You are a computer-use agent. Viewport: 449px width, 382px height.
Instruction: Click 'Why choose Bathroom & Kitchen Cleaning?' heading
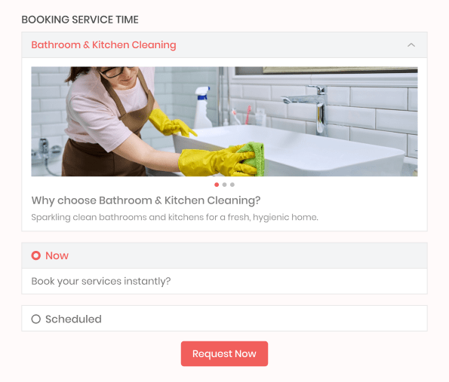(146, 200)
